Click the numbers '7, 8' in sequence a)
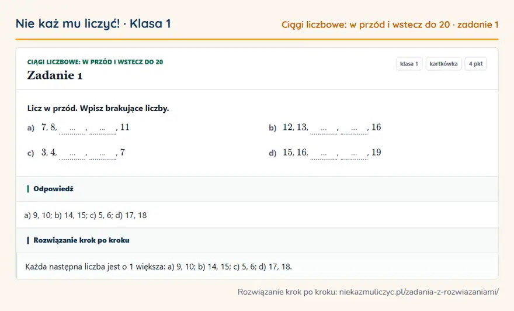The height and width of the screenshot is (311, 514). click(49, 127)
